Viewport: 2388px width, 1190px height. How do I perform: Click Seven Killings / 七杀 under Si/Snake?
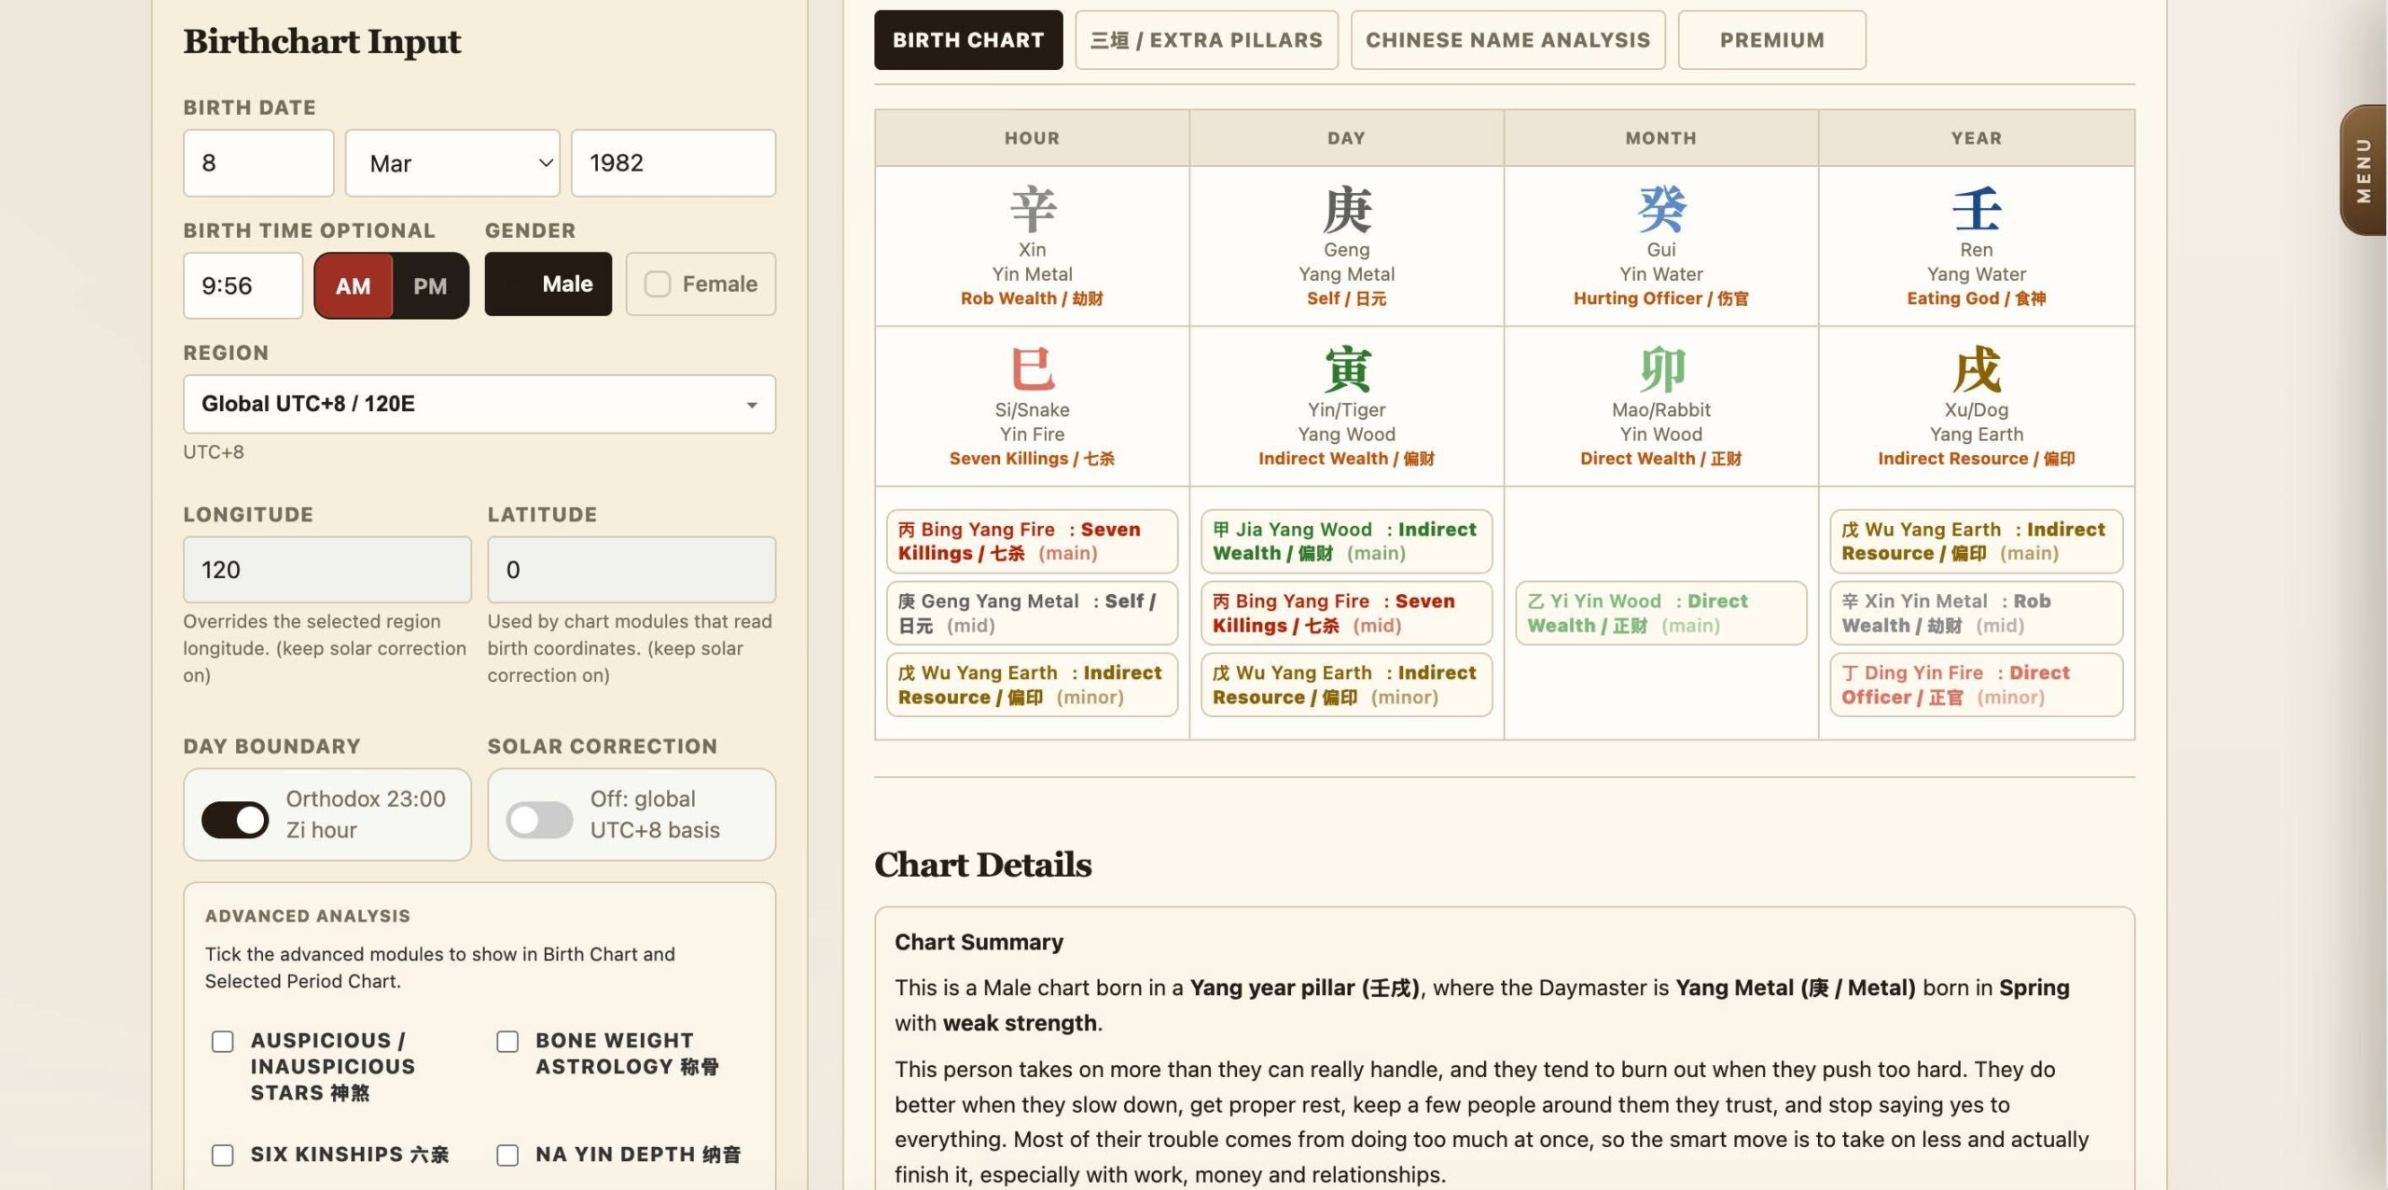[1032, 459]
